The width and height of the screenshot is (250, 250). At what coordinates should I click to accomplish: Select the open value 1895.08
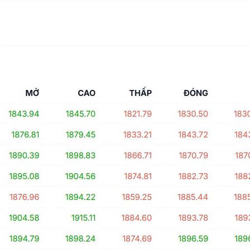click(x=24, y=176)
